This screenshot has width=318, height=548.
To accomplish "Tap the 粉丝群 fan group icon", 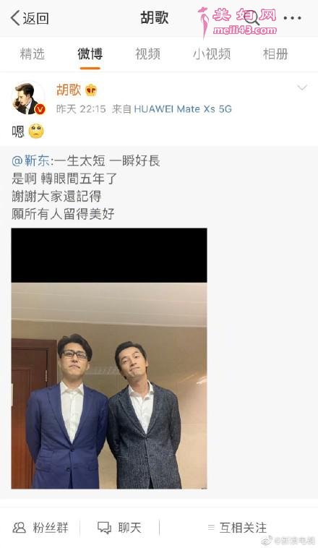I will [x=19, y=527].
